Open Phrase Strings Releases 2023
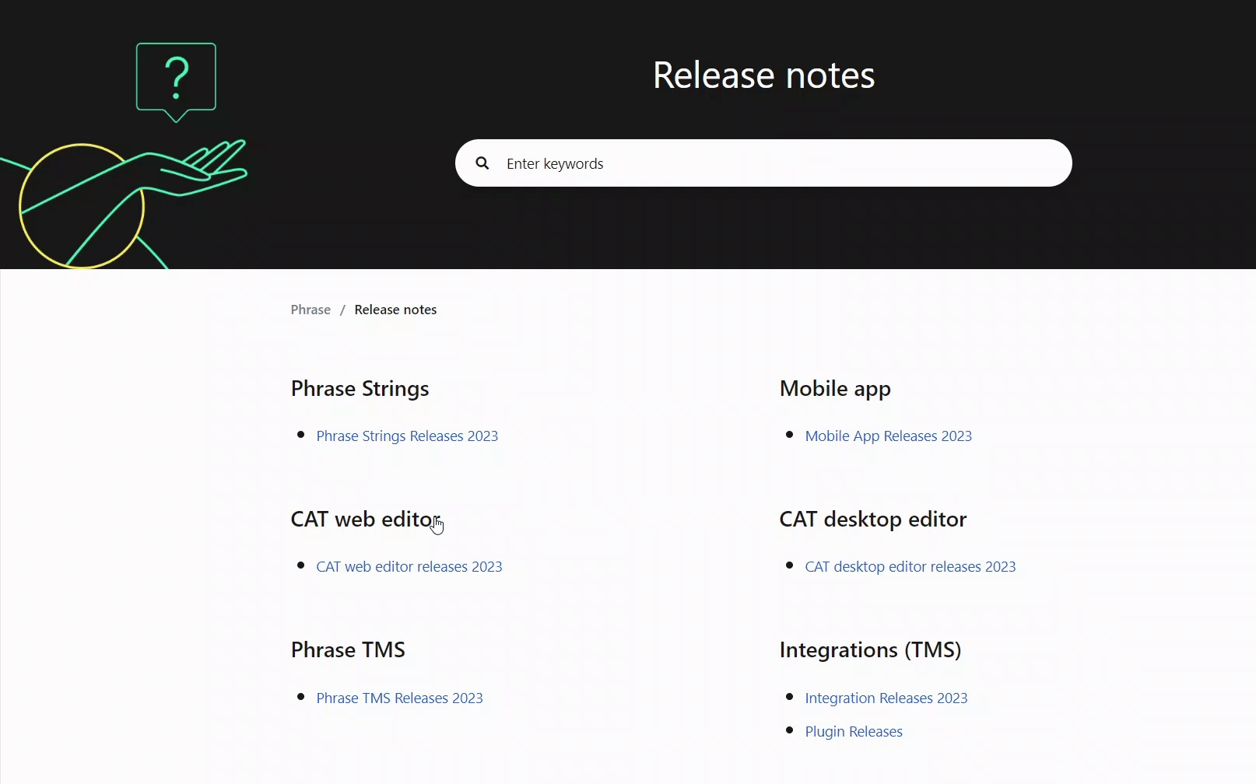Image resolution: width=1256 pixels, height=784 pixels. coord(407,436)
